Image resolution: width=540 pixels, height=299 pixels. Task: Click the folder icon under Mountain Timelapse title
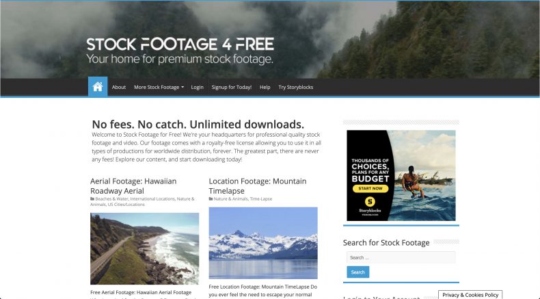(211, 199)
